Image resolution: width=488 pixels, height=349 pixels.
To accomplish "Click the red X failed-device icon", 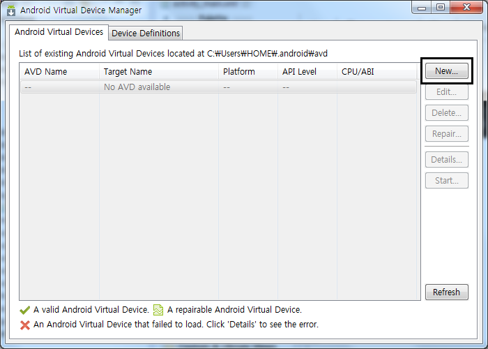I will point(25,325).
